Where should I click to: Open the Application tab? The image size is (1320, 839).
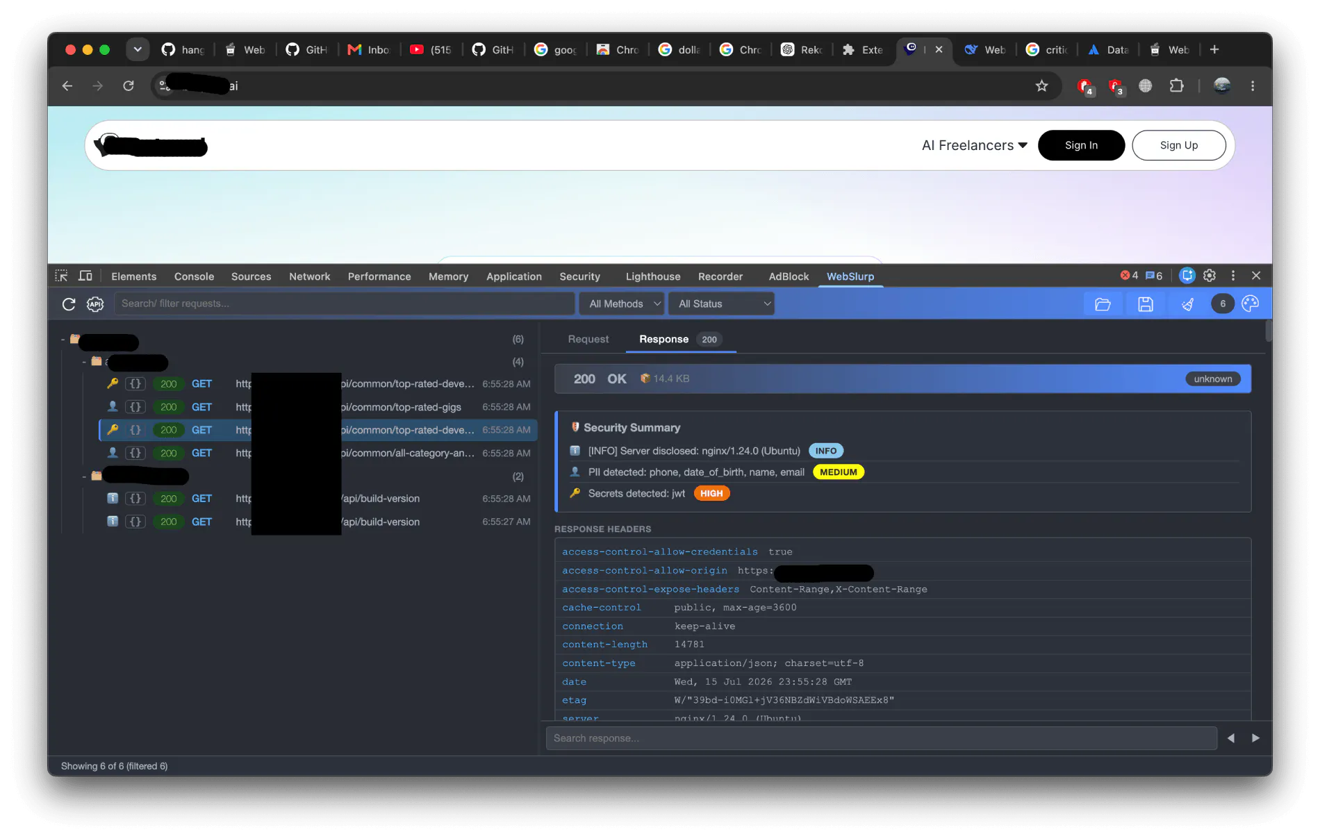pyautogui.click(x=513, y=276)
